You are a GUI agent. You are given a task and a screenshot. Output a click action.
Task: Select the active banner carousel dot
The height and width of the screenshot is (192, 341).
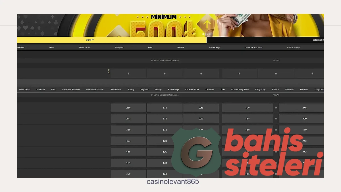203,34
